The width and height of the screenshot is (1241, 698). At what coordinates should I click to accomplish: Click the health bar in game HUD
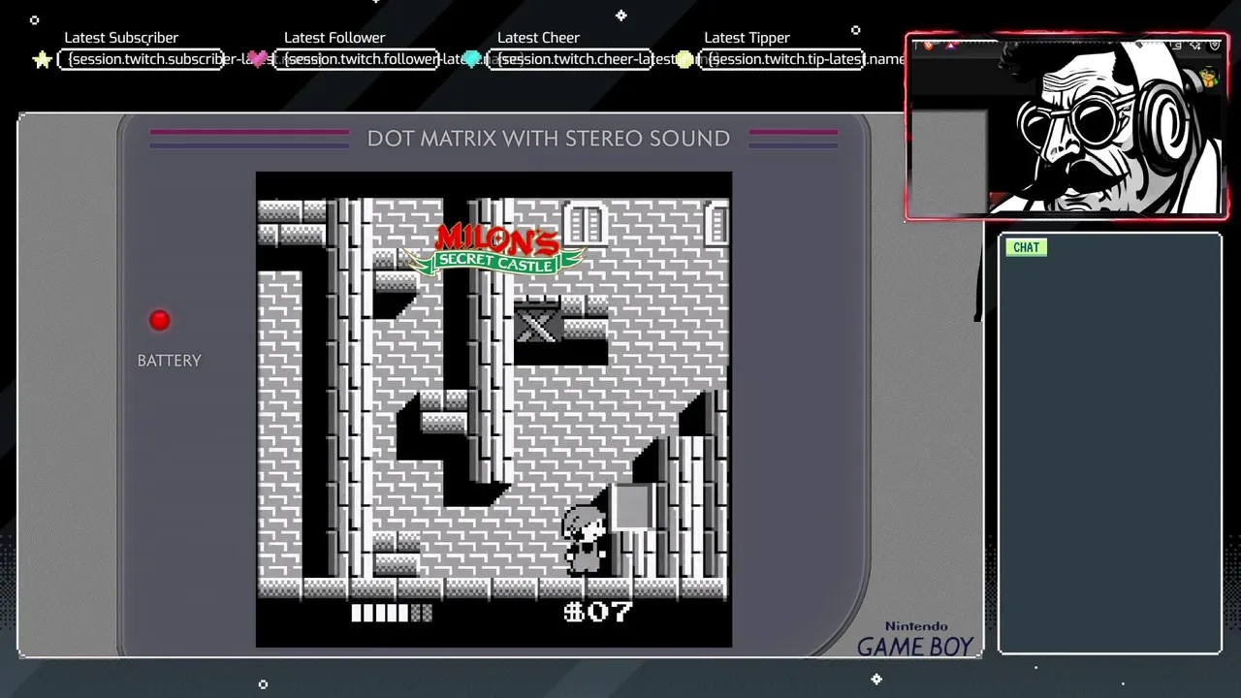click(392, 613)
